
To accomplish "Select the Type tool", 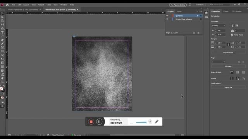I will coord(2,32).
